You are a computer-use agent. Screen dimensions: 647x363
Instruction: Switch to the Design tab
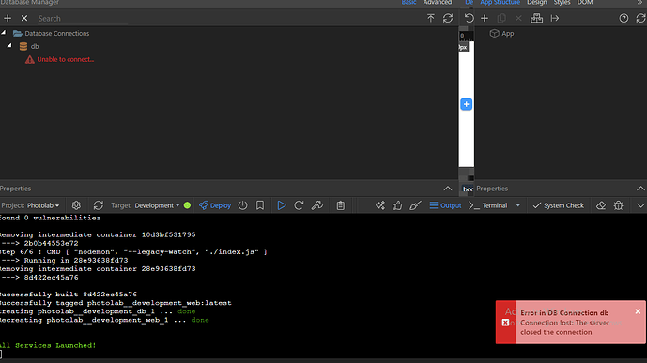(537, 3)
